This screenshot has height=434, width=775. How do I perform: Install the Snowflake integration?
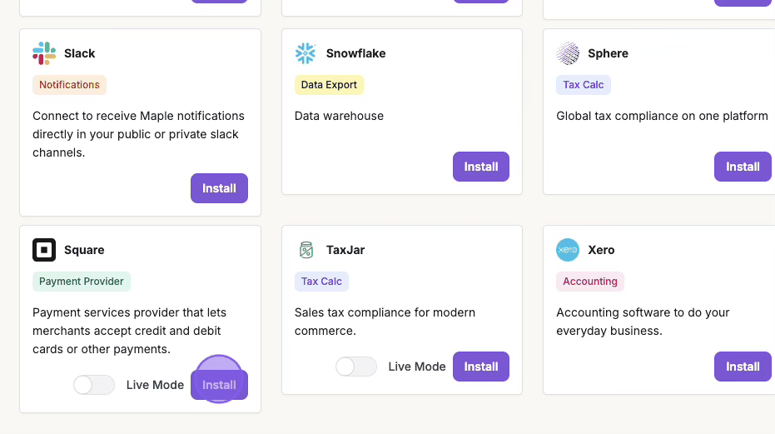pyautogui.click(x=480, y=167)
